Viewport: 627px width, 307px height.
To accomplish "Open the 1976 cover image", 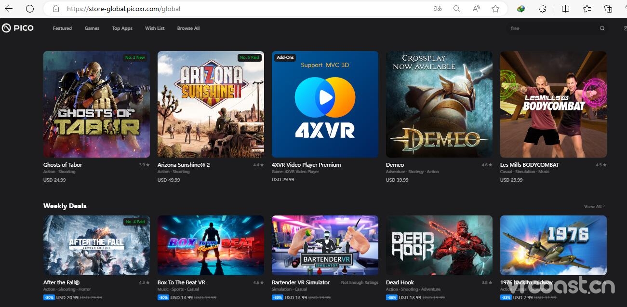I will tap(553, 245).
